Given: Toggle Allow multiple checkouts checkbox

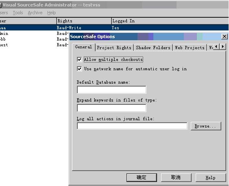Looking at the screenshot, I should coord(79,59).
